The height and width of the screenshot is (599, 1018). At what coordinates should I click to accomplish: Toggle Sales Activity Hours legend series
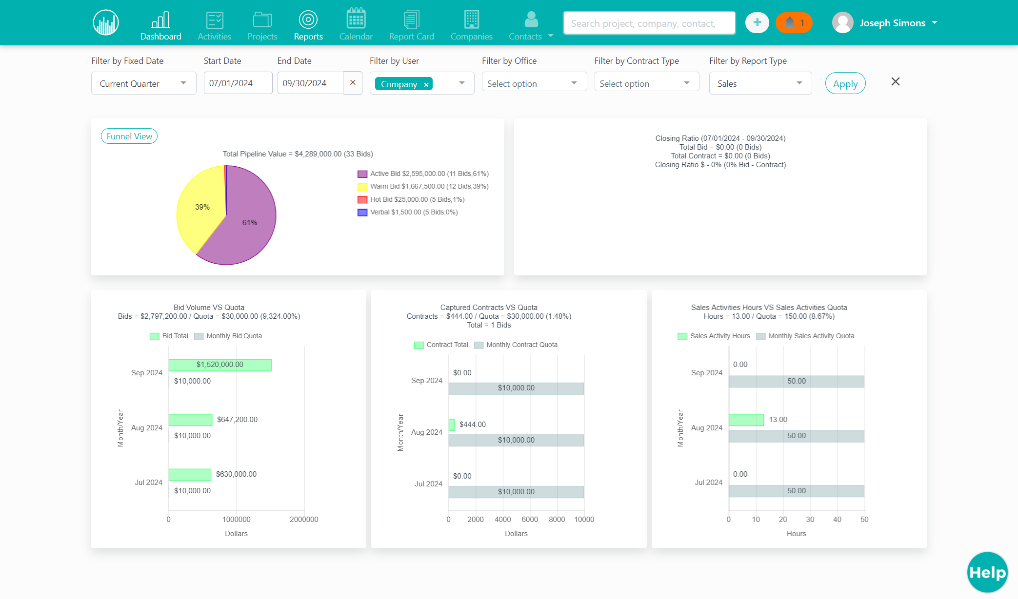pyautogui.click(x=714, y=336)
